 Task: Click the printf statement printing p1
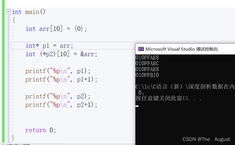coord(58,71)
